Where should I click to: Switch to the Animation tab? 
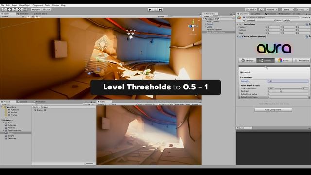(40, 102)
